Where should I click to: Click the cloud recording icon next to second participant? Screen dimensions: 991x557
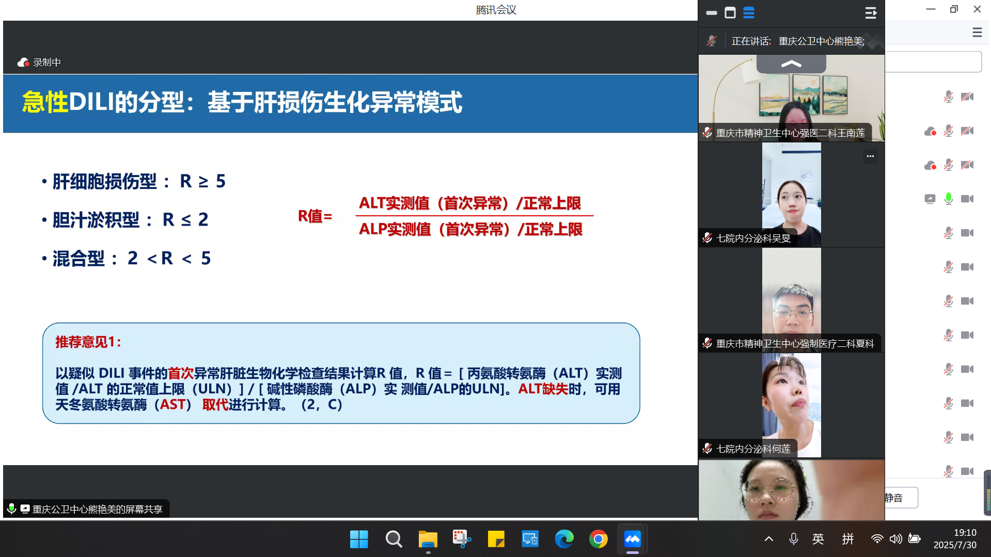tap(931, 131)
